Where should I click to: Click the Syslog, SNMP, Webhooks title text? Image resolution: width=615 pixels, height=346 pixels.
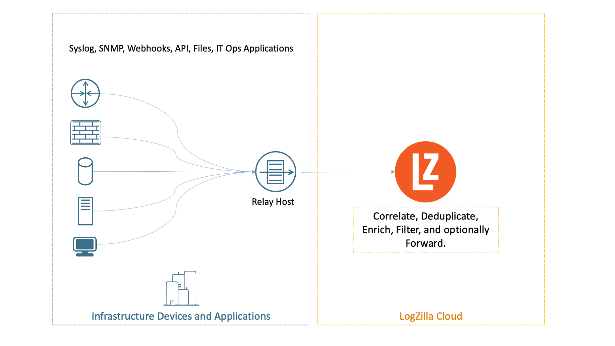click(181, 48)
